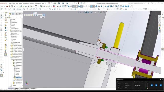Select the Spline sketch tool

click(x=34, y=9)
